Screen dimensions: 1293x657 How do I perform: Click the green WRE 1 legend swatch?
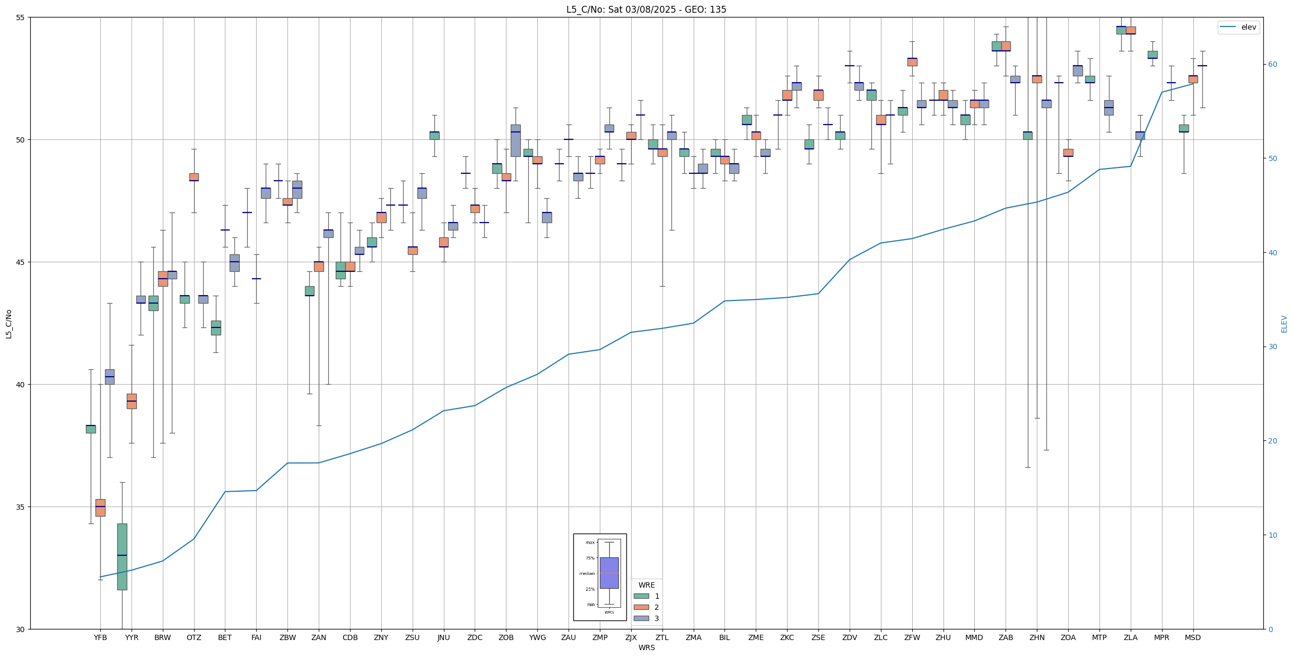[641, 596]
